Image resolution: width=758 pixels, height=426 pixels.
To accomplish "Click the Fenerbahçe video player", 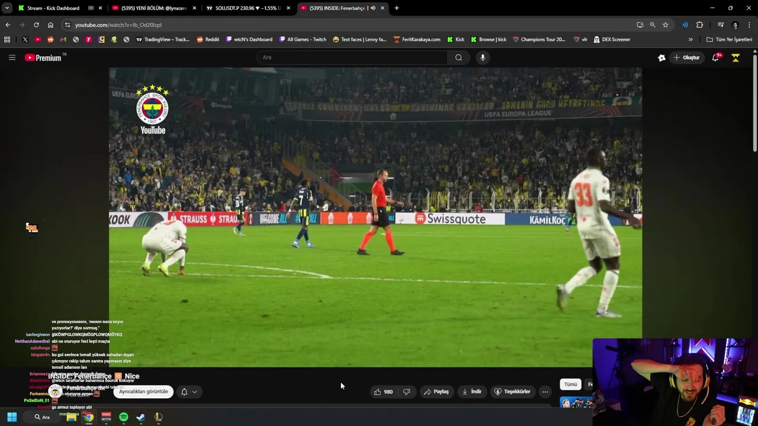I will click(375, 217).
